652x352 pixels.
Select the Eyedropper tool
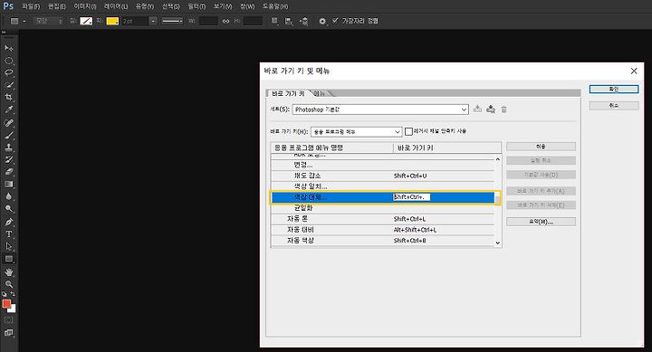[9, 109]
